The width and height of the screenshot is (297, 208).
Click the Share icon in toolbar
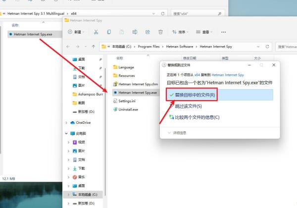[x=147, y=32]
